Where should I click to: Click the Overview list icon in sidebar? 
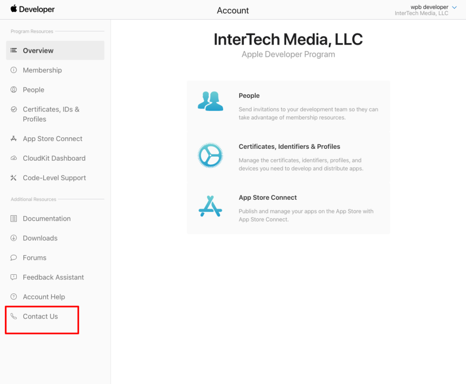[x=14, y=50]
